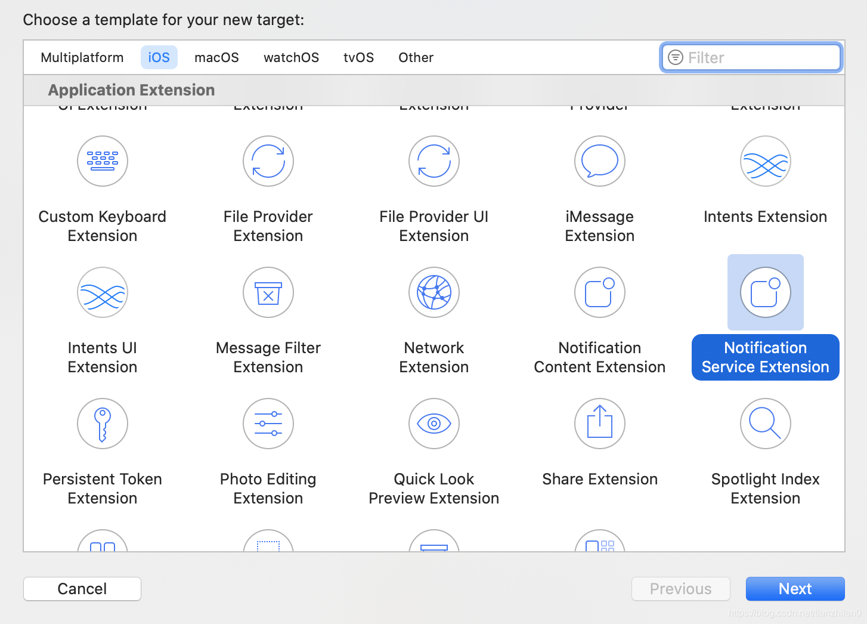Click the Message Filter Extension label
This screenshot has height=624, width=867.
coord(268,357)
